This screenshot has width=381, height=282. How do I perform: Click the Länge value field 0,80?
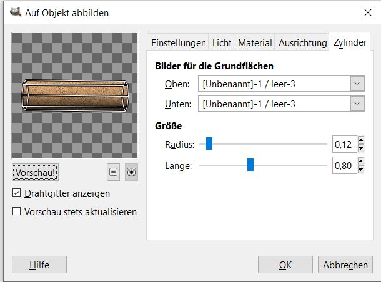click(345, 165)
